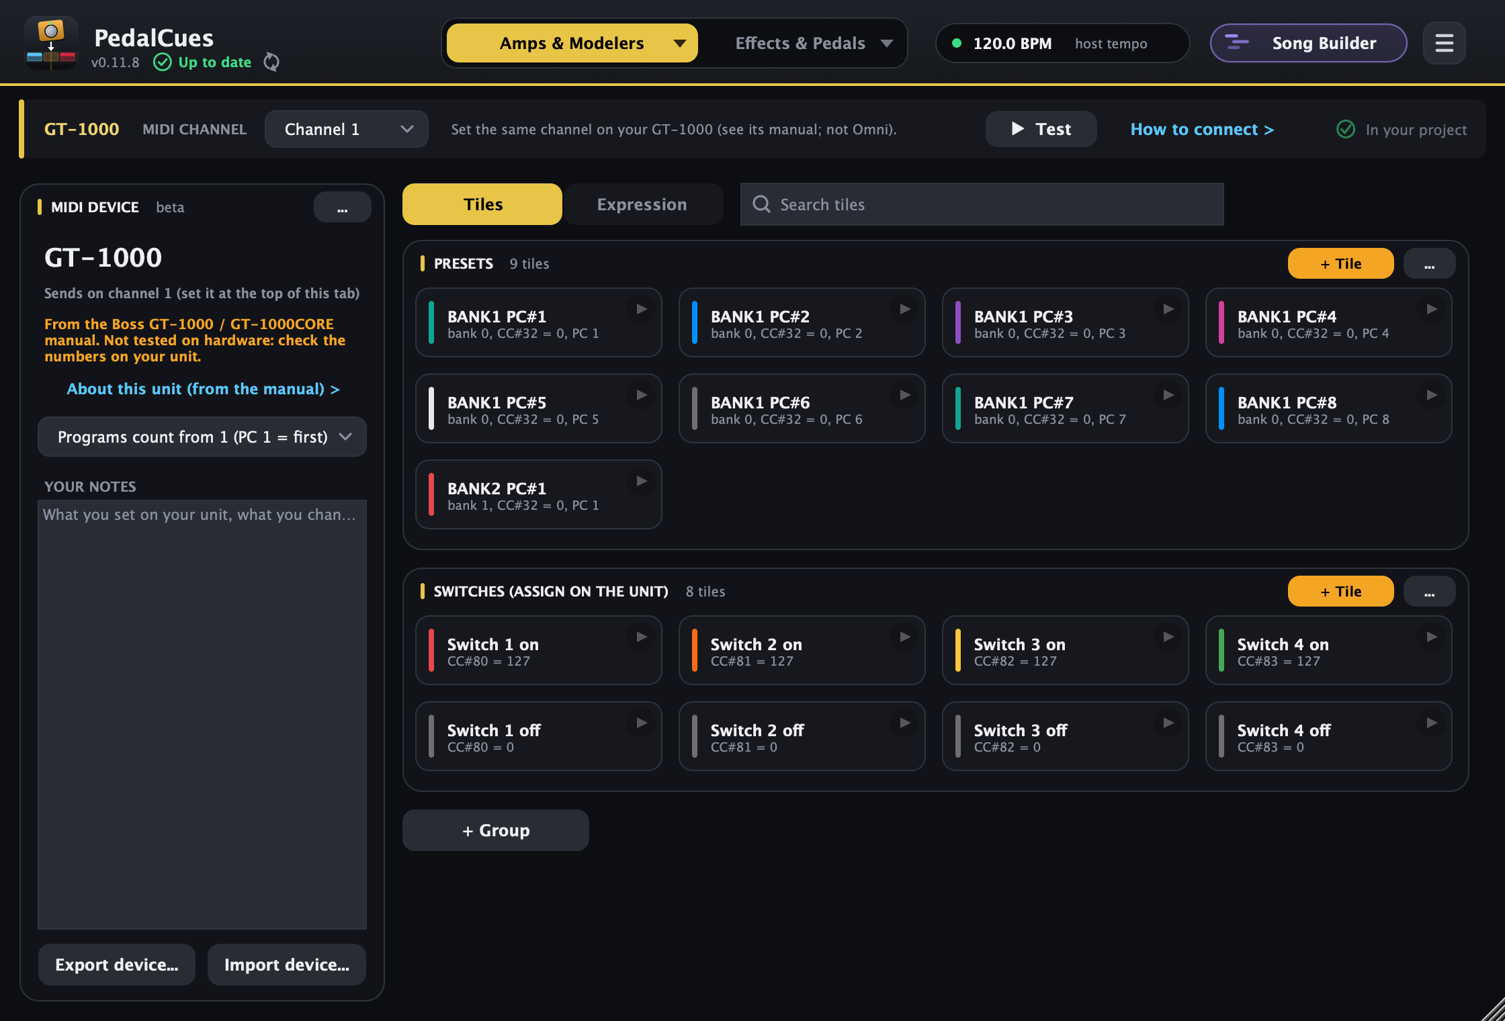Open the Programs count from 1 dropdown
1505x1021 pixels.
[x=202, y=437]
